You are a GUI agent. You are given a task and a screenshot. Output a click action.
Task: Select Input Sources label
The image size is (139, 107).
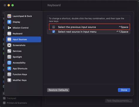[20, 39]
